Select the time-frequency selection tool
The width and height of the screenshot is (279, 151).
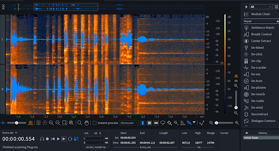click(149, 123)
